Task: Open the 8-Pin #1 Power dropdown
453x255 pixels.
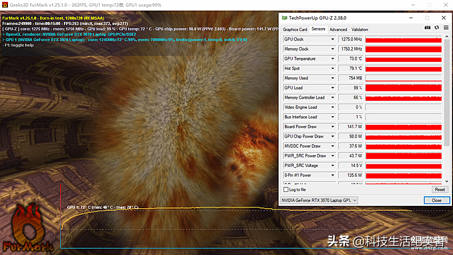Action: pyautogui.click(x=333, y=175)
